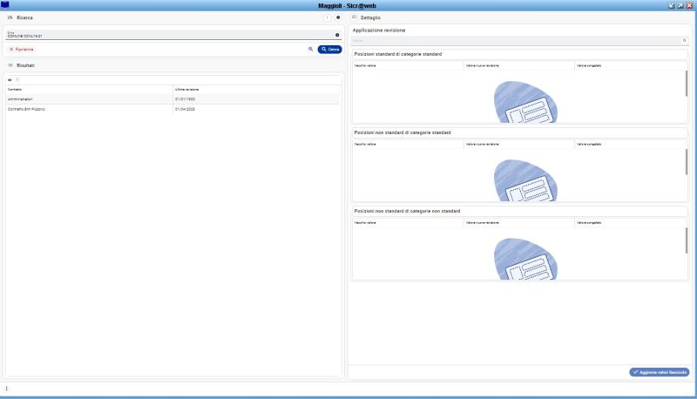Click Valore nuova revisione header in first table
Viewport: 697px width, 399px height.
(518, 65)
